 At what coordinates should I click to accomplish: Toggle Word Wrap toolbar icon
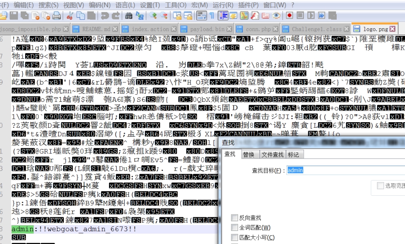click(201, 16)
